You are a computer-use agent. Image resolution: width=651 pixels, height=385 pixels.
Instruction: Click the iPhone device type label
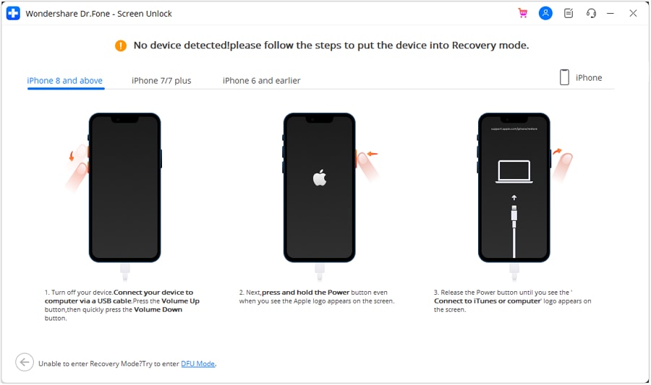point(588,77)
